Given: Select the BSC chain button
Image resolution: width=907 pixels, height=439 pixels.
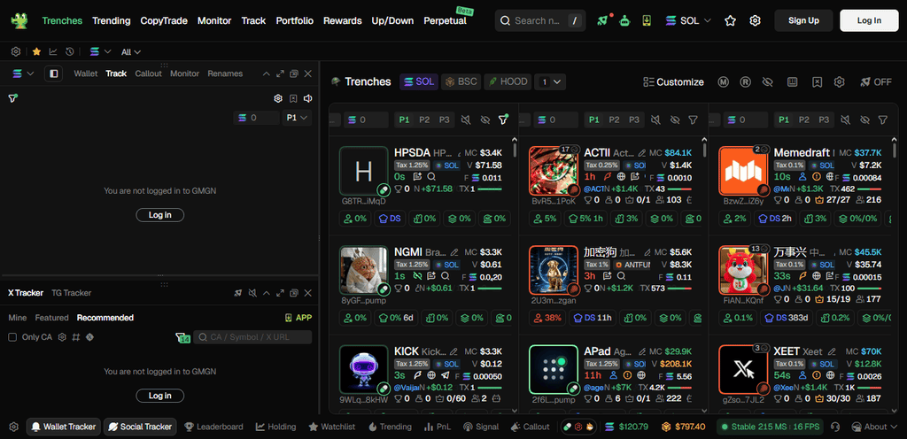Looking at the screenshot, I should tap(461, 82).
